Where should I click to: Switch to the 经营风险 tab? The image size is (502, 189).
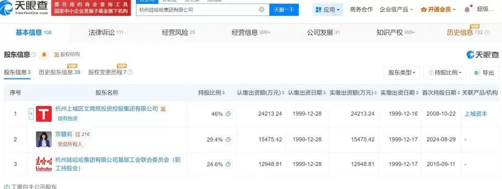click(178, 32)
